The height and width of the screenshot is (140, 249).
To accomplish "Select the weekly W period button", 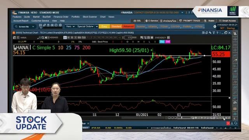I will pos(68,38).
